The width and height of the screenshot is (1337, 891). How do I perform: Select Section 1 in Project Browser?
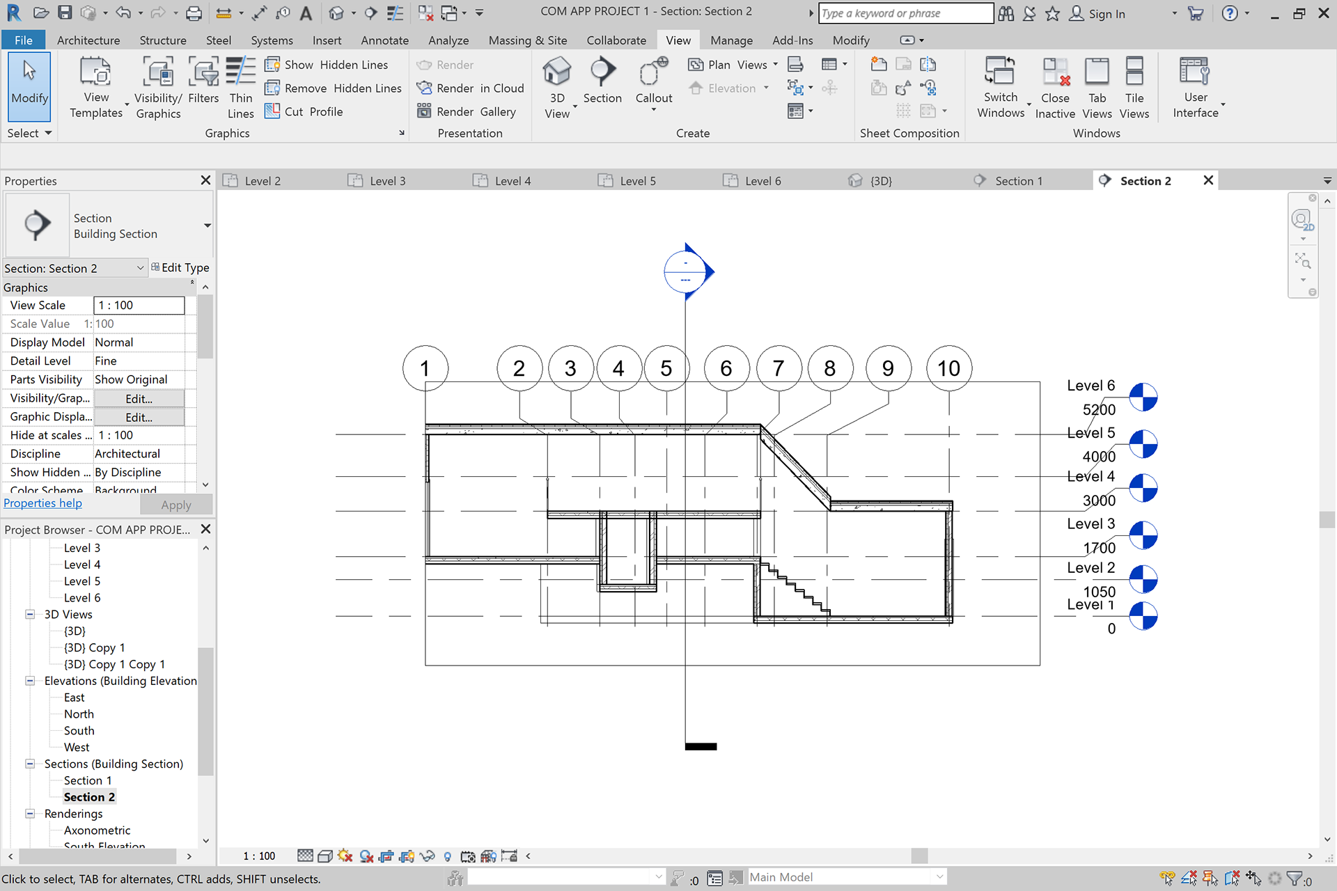point(88,780)
